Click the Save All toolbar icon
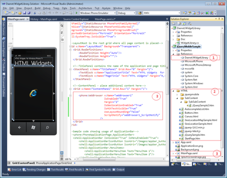The height and width of the screenshot is (178, 227). 29,13
